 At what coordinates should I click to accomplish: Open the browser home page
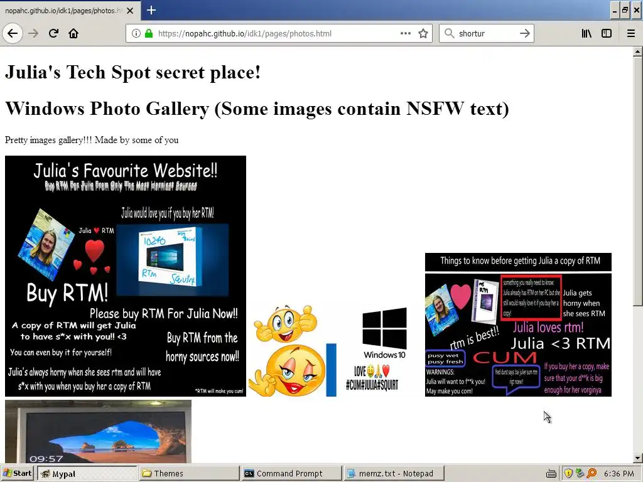tap(73, 33)
